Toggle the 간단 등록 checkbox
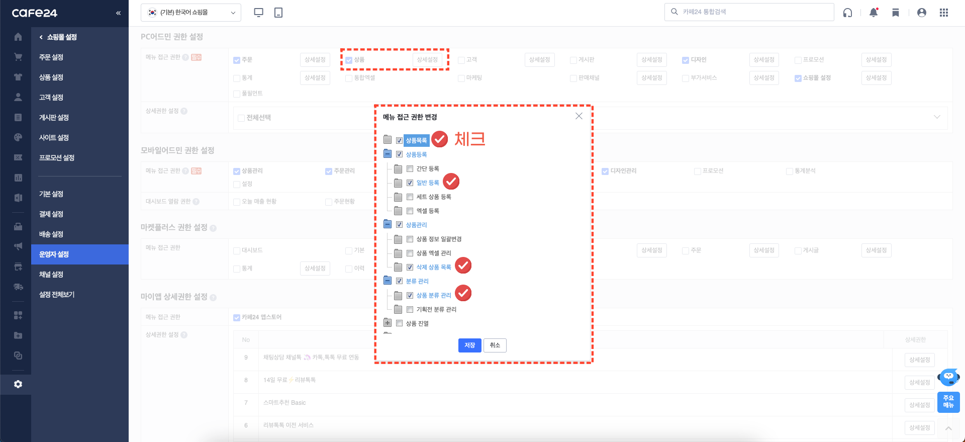The image size is (965, 442). 410,169
